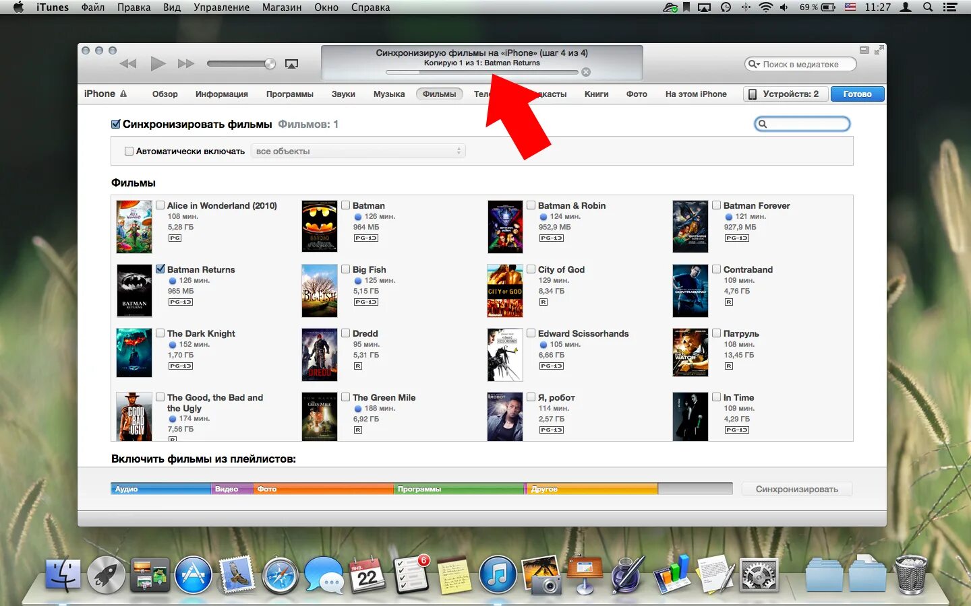The width and height of the screenshot is (971, 606).
Task: Open Calendar icon showing 22
Action: [367, 576]
